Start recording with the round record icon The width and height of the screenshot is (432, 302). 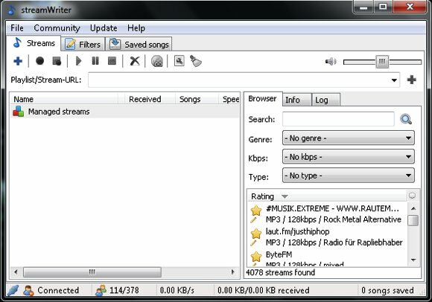click(40, 61)
